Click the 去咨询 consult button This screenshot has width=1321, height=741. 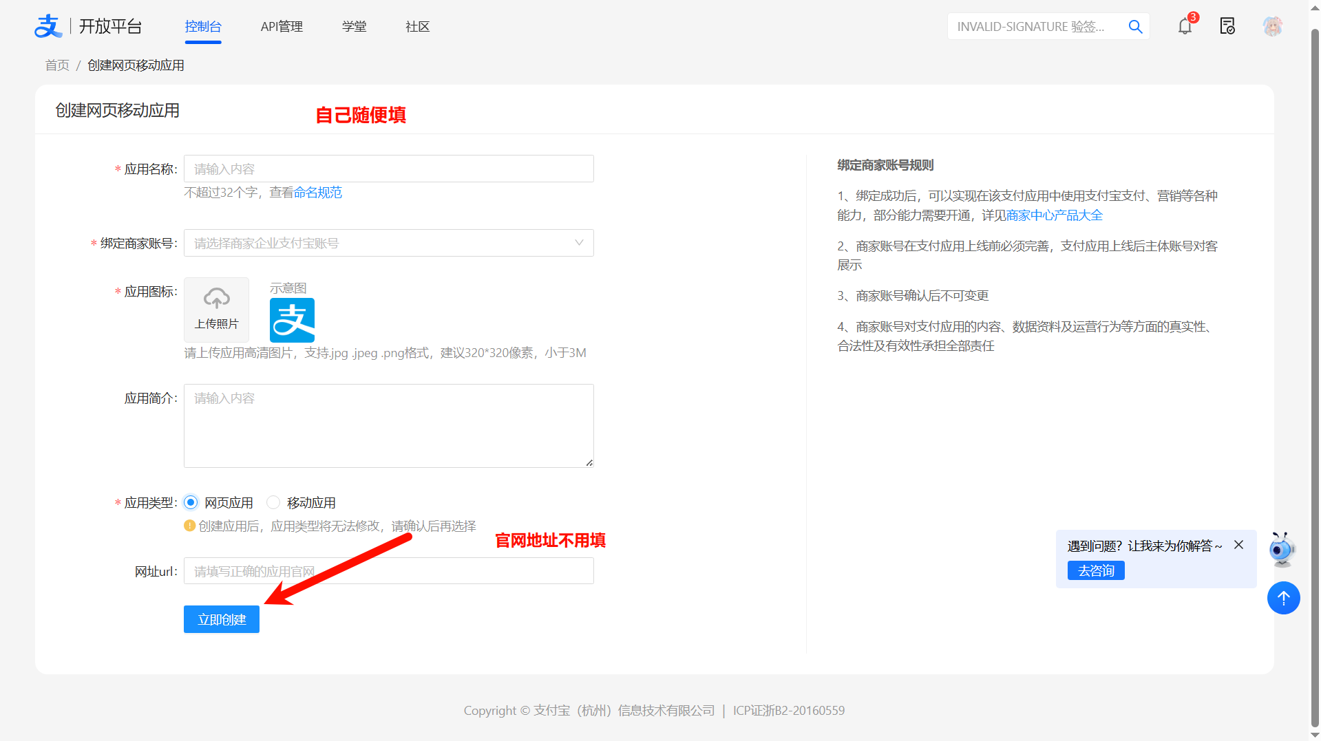tap(1095, 570)
